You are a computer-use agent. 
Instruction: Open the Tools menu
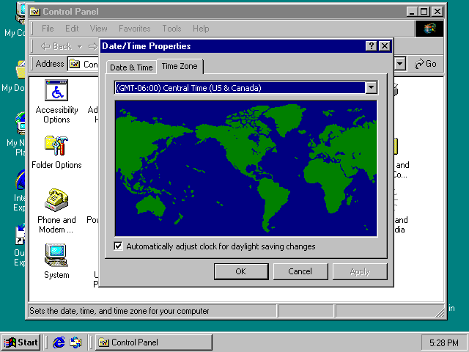coord(171,29)
